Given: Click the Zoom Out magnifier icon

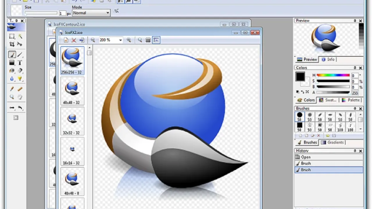Looking at the screenshot, I should (x=93, y=40).
